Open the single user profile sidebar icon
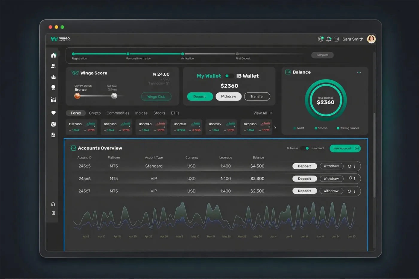The width and height of the screenshot is (419, 279). (53, 66)
